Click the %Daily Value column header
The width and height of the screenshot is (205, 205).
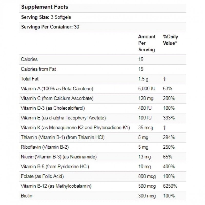[x=170, y=40]
